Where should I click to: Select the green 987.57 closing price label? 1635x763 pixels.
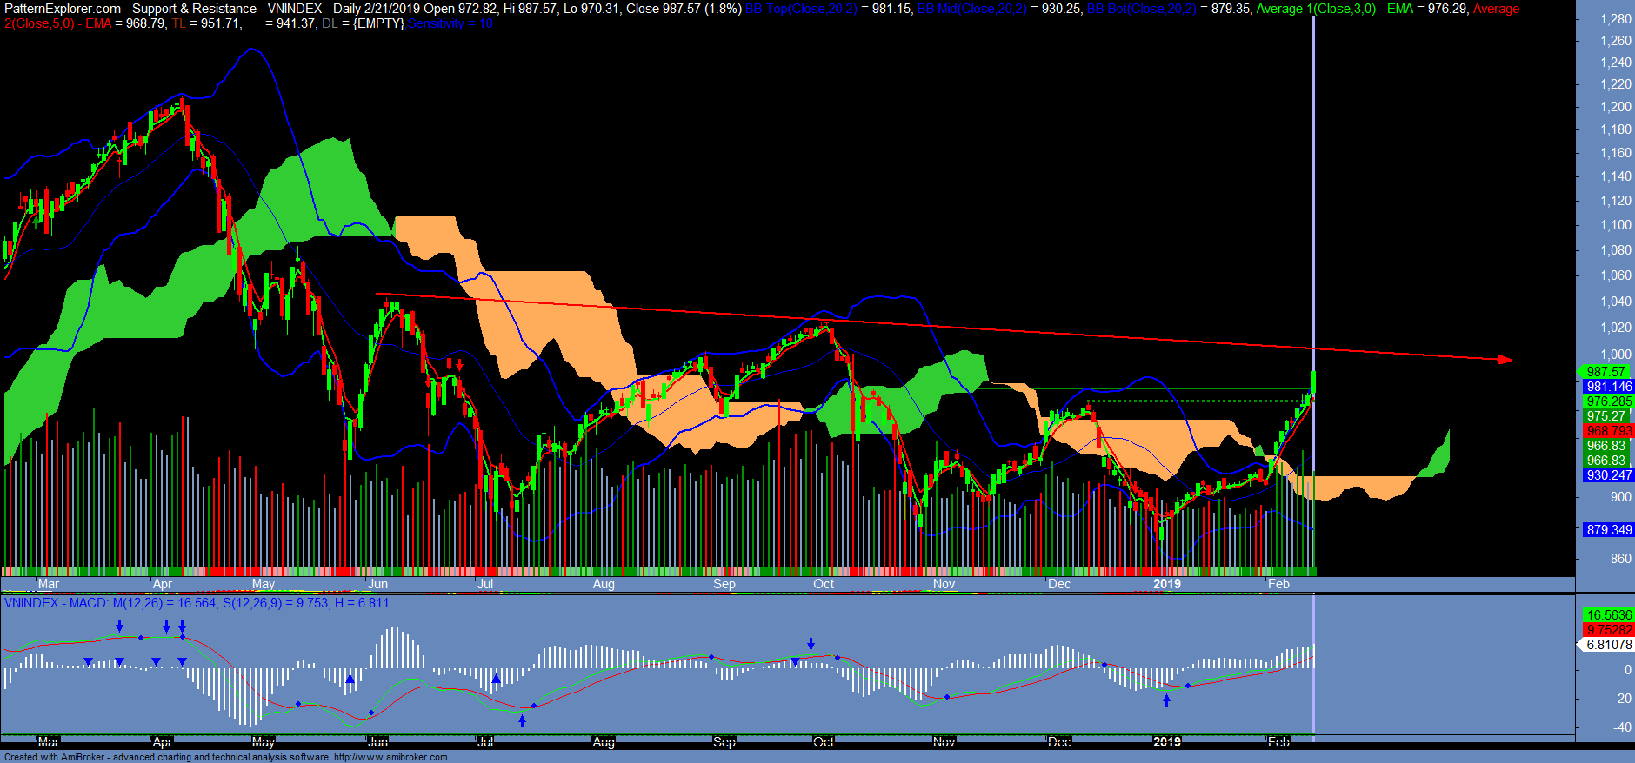tap(1605, 372)
